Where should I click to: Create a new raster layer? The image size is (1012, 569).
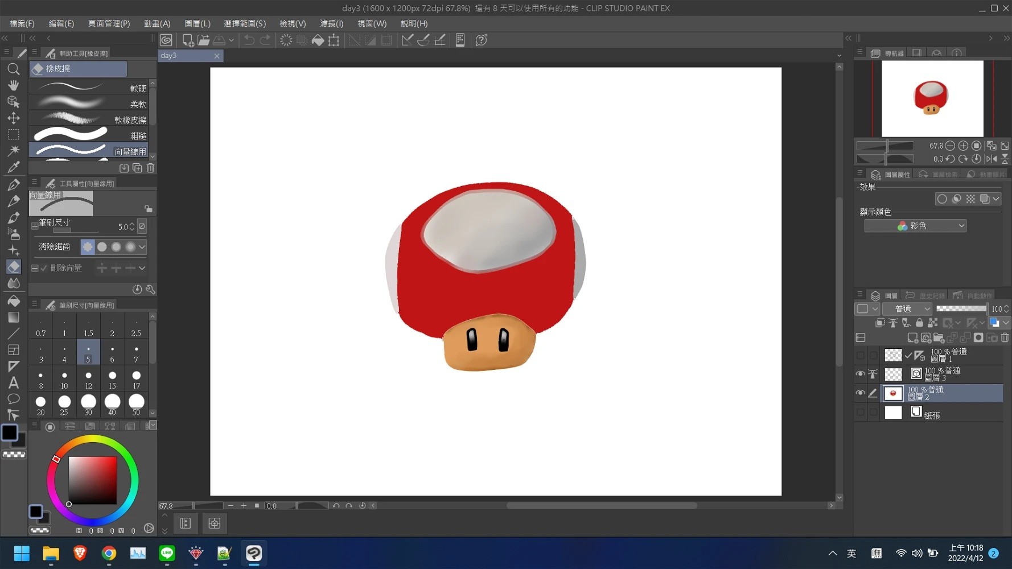[x=912, y=337]
